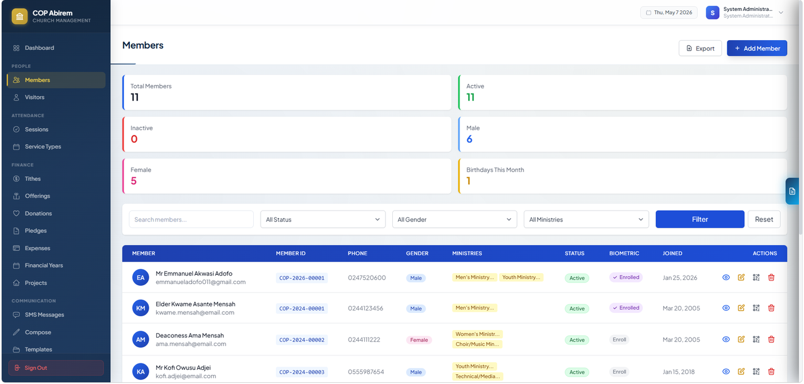This screenshot has height=384, width=804.
Task: Show QR code for Mr Emmanuel Akwasi Adofo
Action: tap(756, 277)
